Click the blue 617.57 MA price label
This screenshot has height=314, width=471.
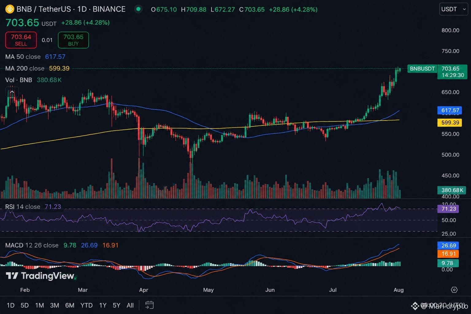(450, 110)
